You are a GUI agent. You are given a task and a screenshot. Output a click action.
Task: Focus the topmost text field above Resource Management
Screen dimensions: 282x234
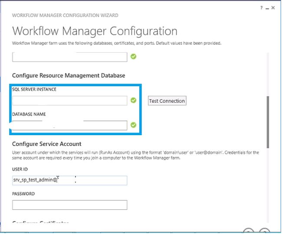69,57
